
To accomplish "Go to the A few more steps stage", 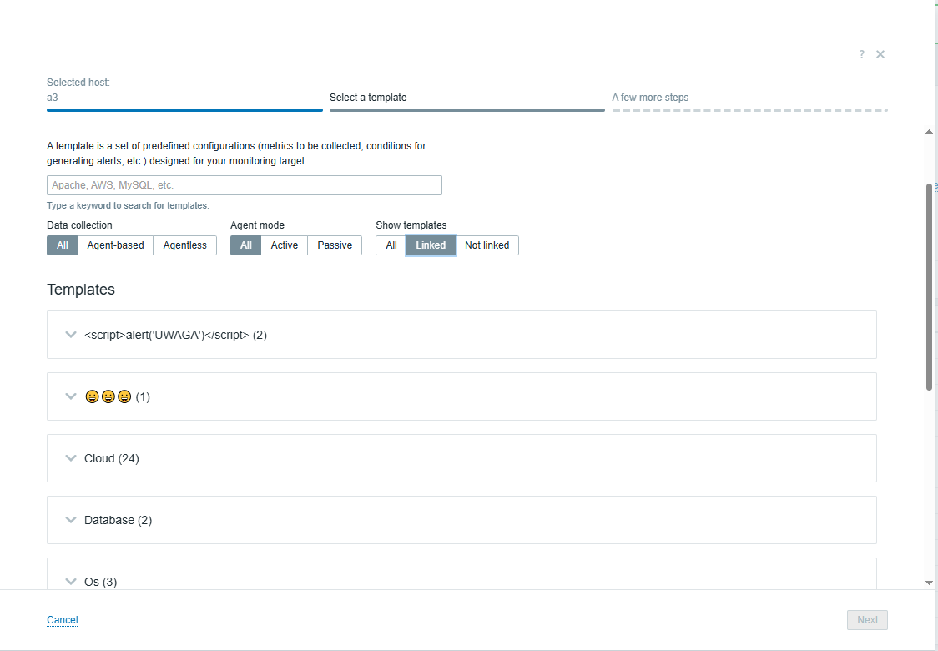I will [749, 100].
